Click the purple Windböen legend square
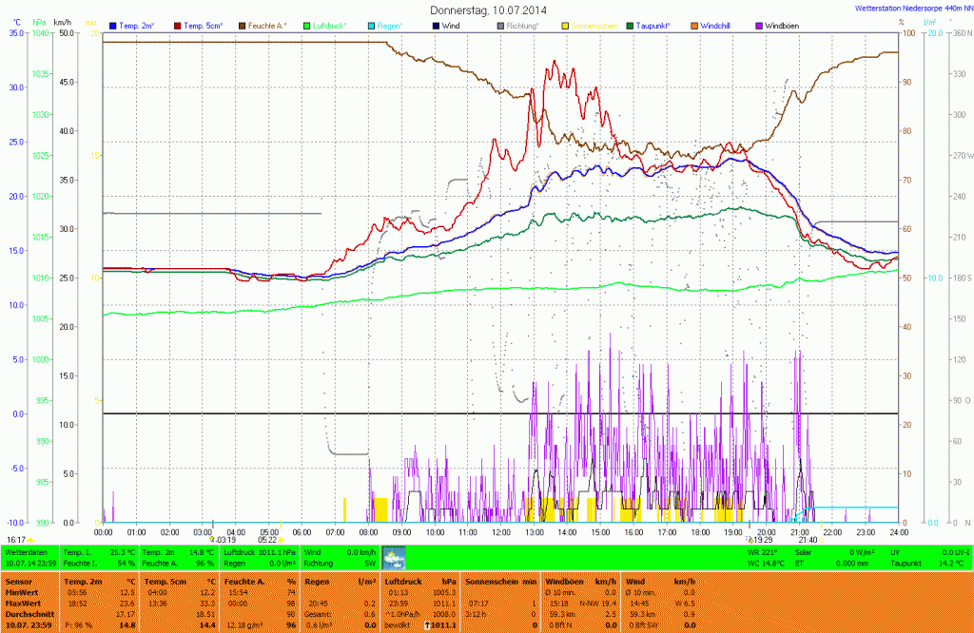 click(758, 26)
